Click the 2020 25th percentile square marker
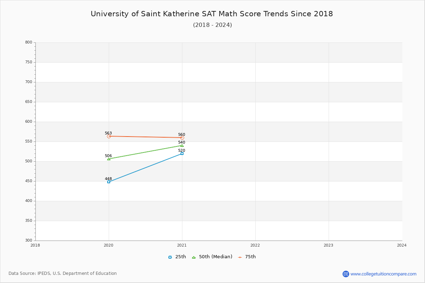Viewport: 425px width, 283px height. 109,182
